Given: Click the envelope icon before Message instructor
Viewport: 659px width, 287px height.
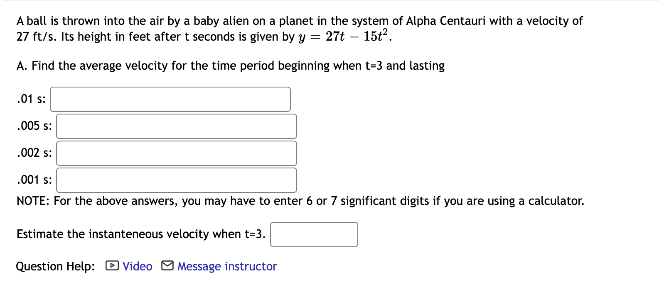Looking at the screenshot, I should (168, 266).
